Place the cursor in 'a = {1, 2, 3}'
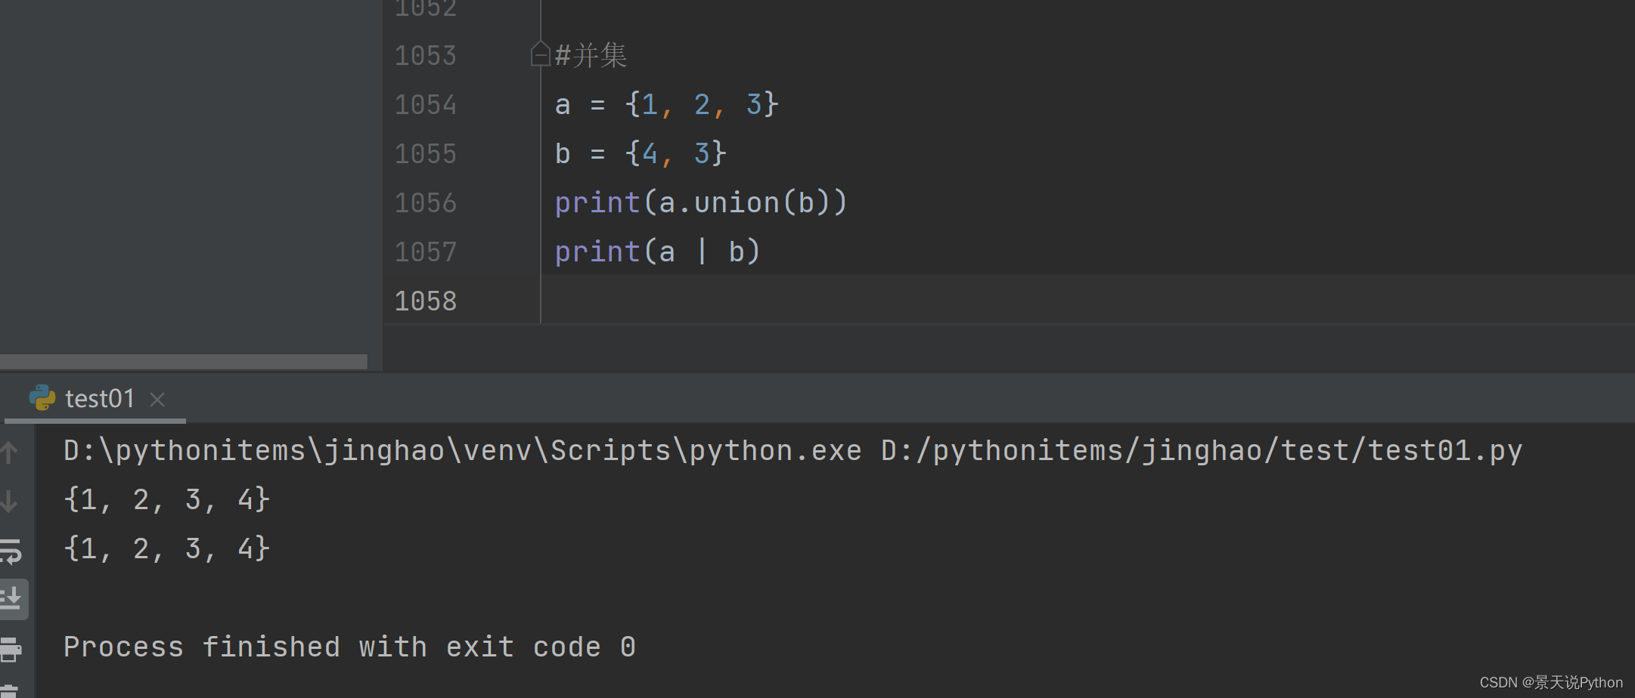Screen dimensions: 1635x698 pyautogui.click(x=666, y=104)
